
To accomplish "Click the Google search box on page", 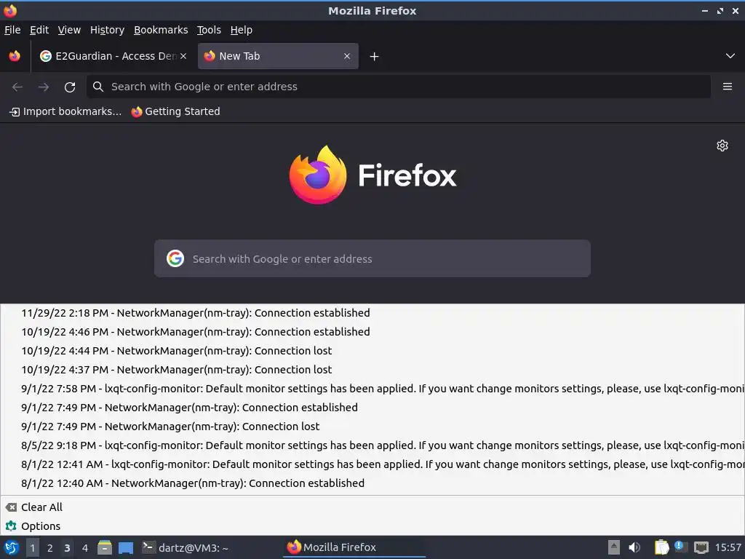I will click(372, 258).
